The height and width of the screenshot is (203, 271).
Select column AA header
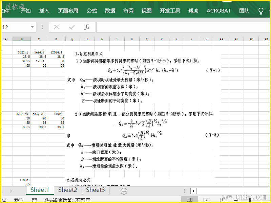tap(222, 39)
